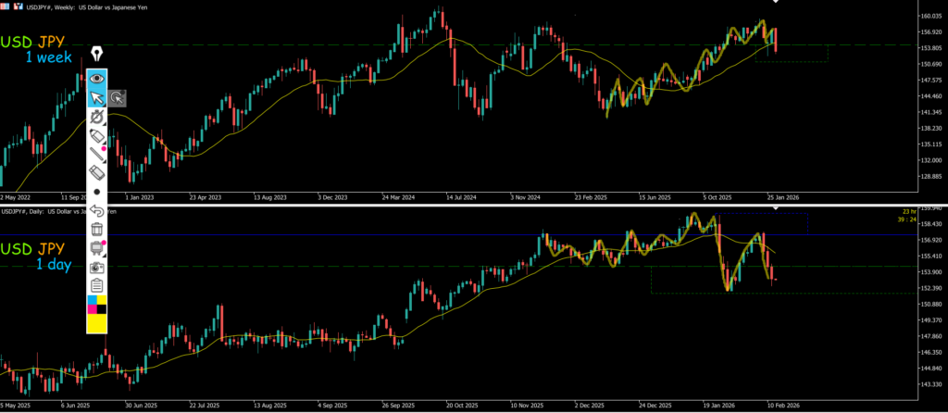Open the whiteboard screen tool with pink dot

pos(96,248)
